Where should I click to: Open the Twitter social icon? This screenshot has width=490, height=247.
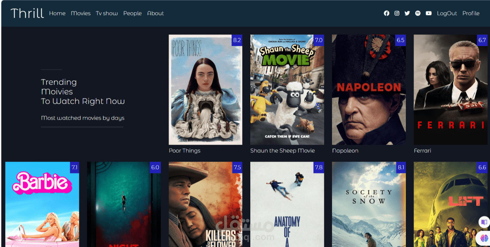(407, 13)
